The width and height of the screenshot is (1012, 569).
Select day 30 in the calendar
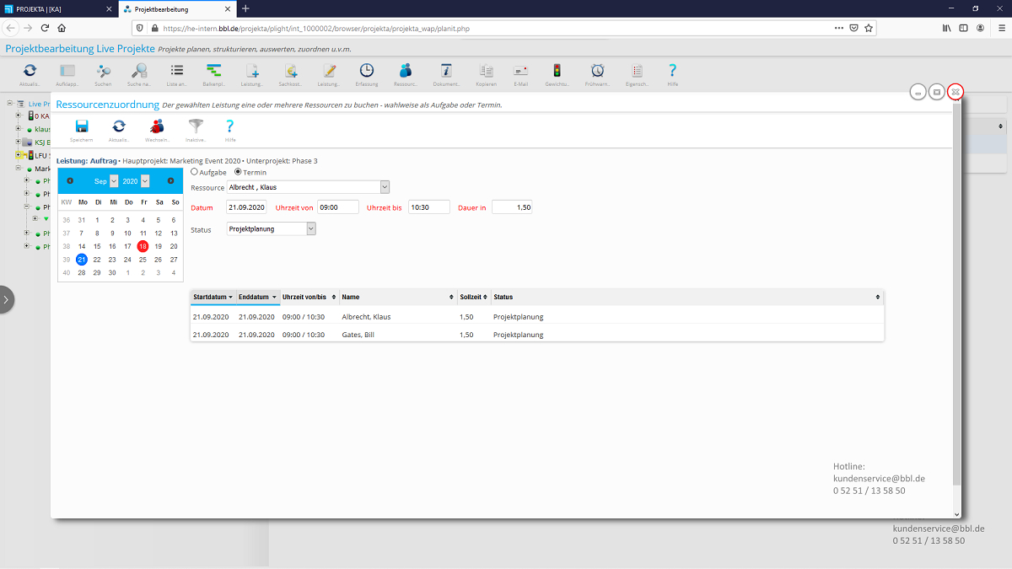(112, 273)
